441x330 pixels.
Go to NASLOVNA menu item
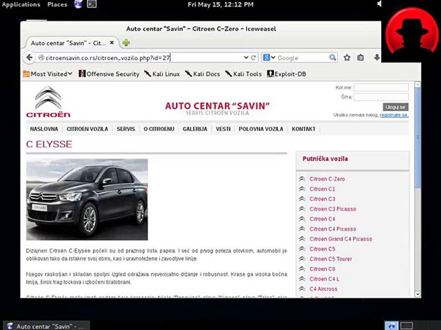point(44,129)
